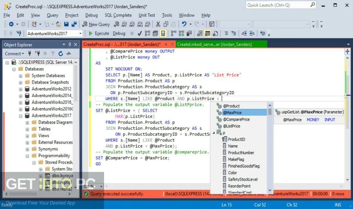Toggle Include Live Query Statistics icon
This screenshot has height=209, width=353.
tap(181, 33)
